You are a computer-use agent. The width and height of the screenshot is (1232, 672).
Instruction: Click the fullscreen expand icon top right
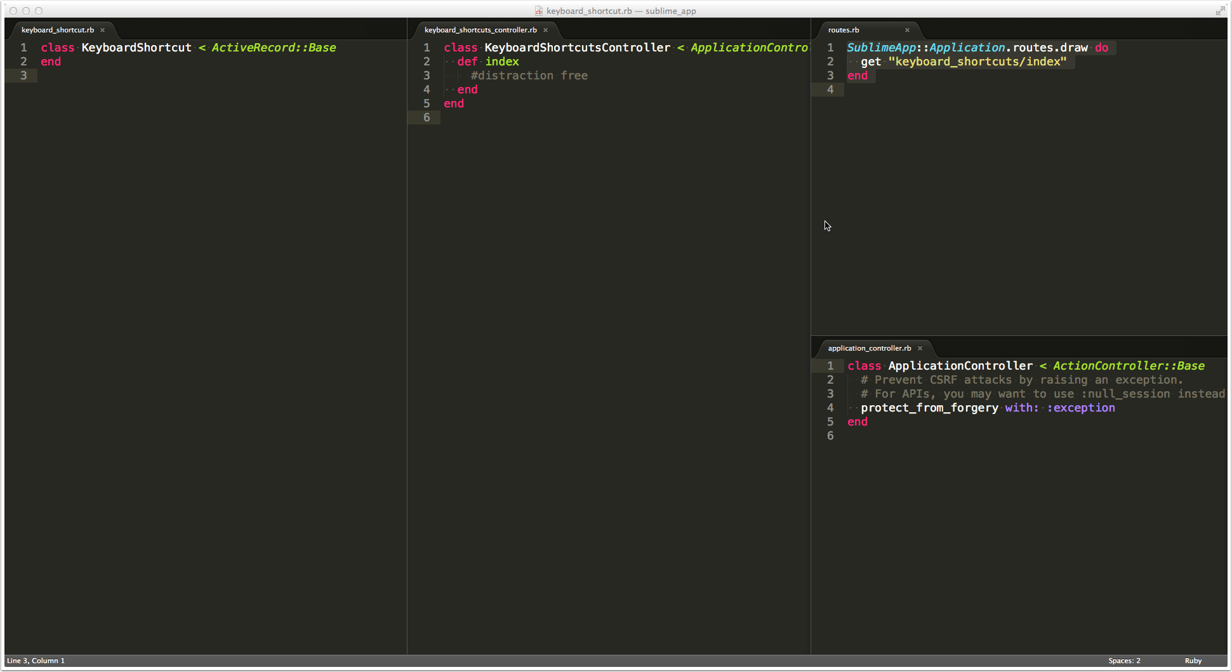click(1221, 10)
